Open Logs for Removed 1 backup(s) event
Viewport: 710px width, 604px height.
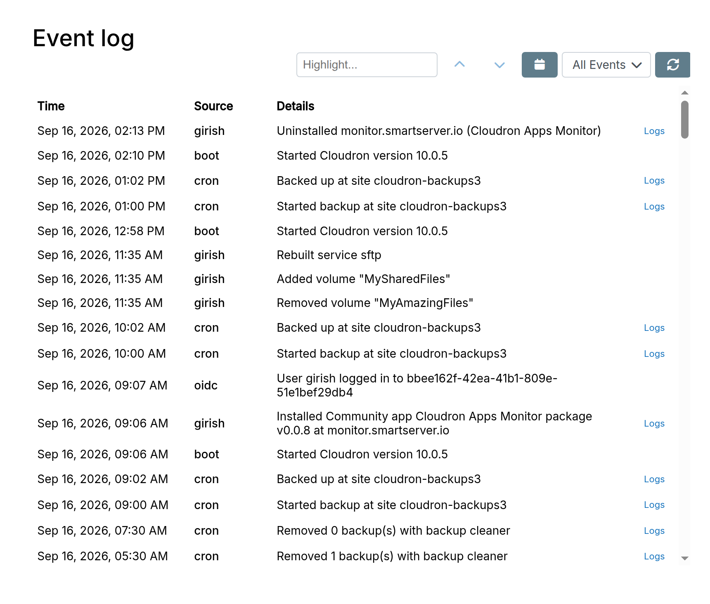pyautogui.click(x=654, y=557)
